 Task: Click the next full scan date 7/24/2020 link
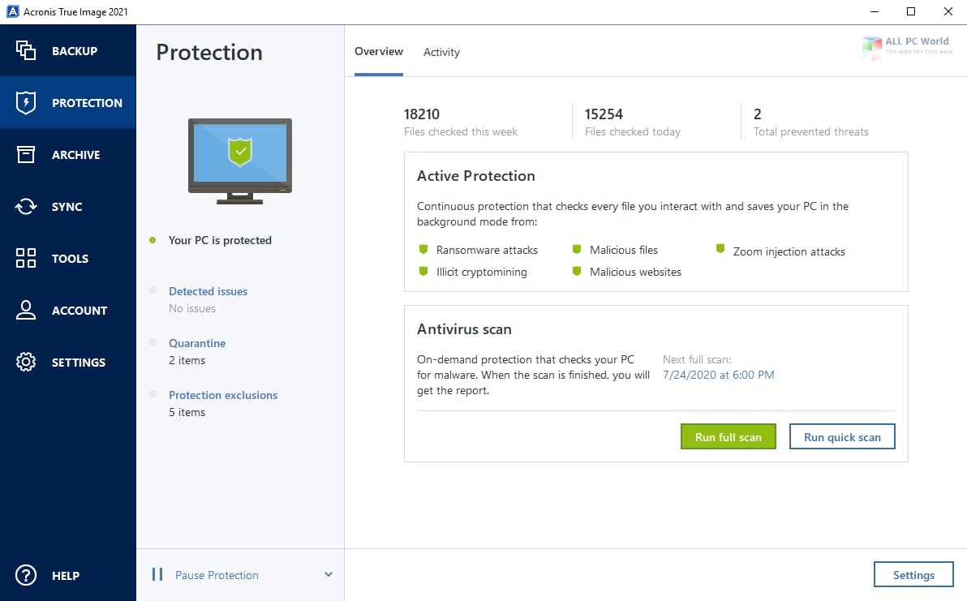click(x=719, y=375)
